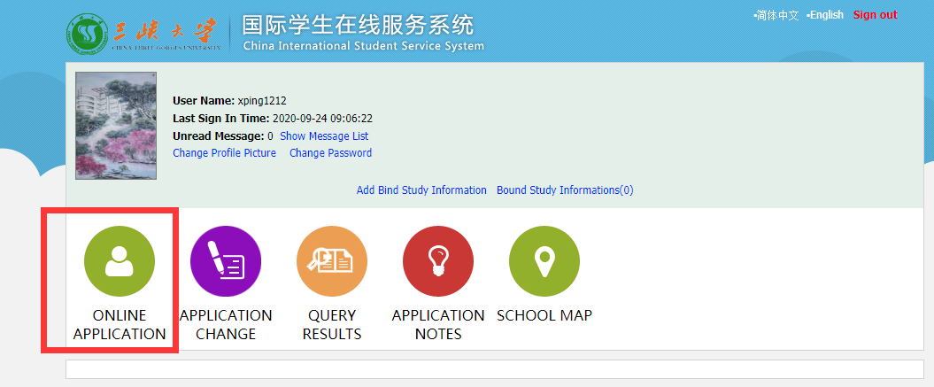Click the green Online Application person icon
934x387 pixels.
[120, 261]
